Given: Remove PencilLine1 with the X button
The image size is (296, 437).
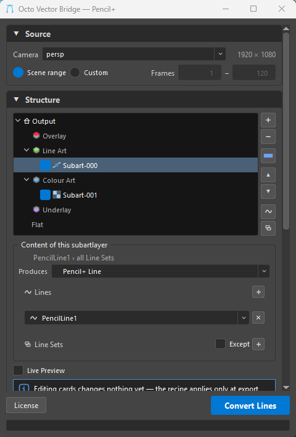Looking at the screenshot, I should 258,318.
